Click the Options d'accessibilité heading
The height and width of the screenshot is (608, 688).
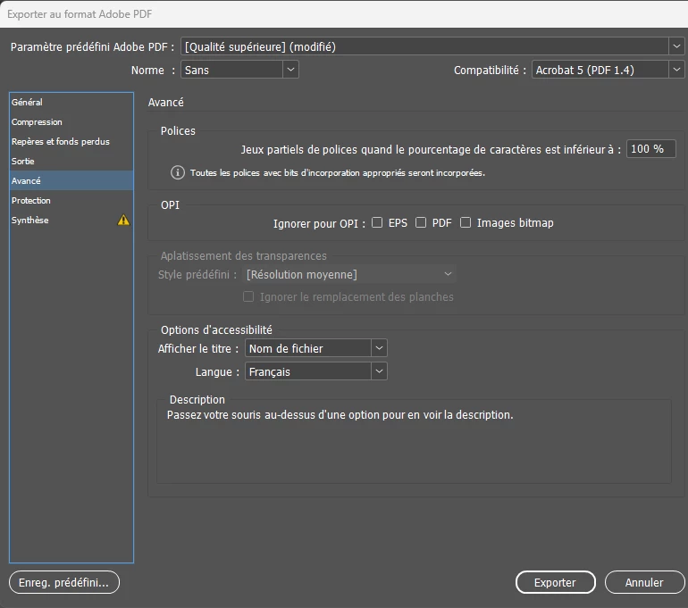(x=216, y=329)
